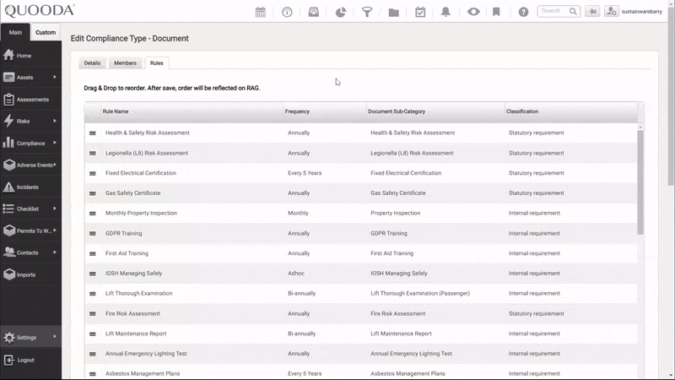This screenshot has height=380, width=675.
Task: Select the Rules tab
Action: [157, 62]
